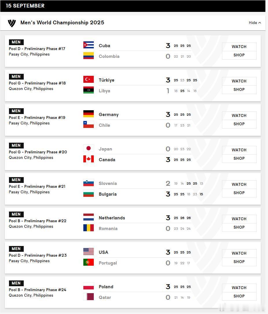268x314 pixels.
Task: Click SHOP for Türkiye vs Libya match
Action: pyautogui.click(x=239, y=89)
